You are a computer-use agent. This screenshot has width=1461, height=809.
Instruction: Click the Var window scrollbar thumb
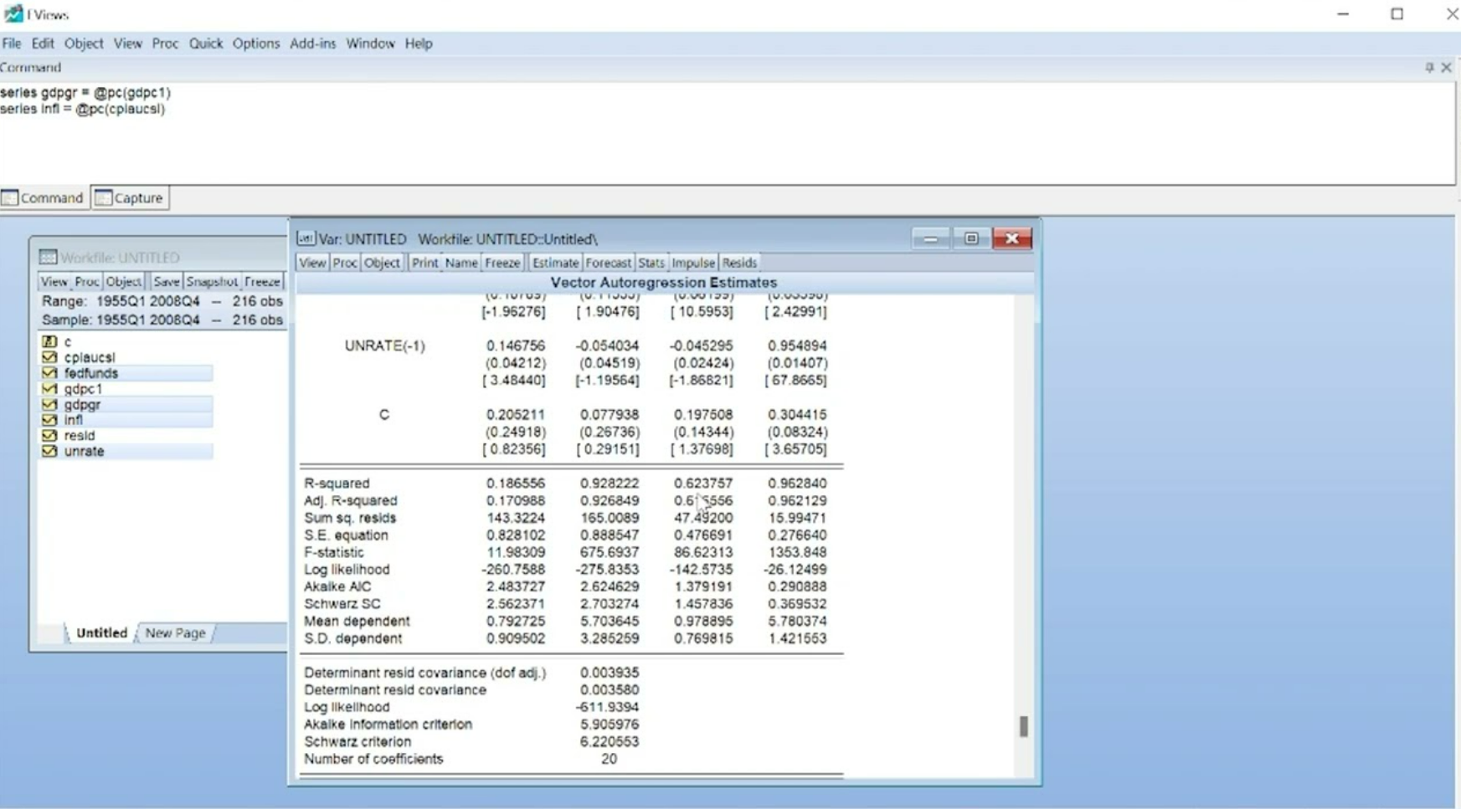click(1023, 726)
